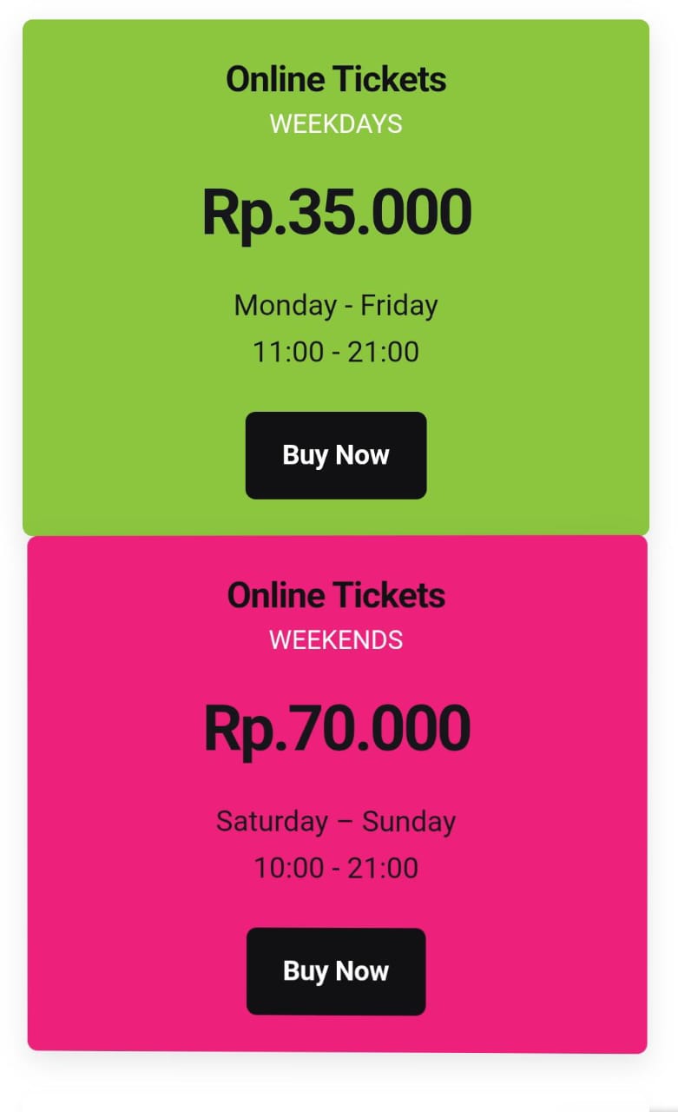Select the weekday ticket price heading
This screenshot has height=1112, width=678.
pos(336,211)
